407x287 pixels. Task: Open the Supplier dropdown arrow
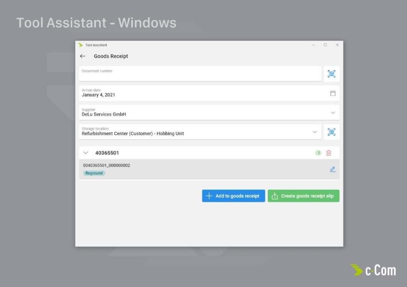[333, 113]
